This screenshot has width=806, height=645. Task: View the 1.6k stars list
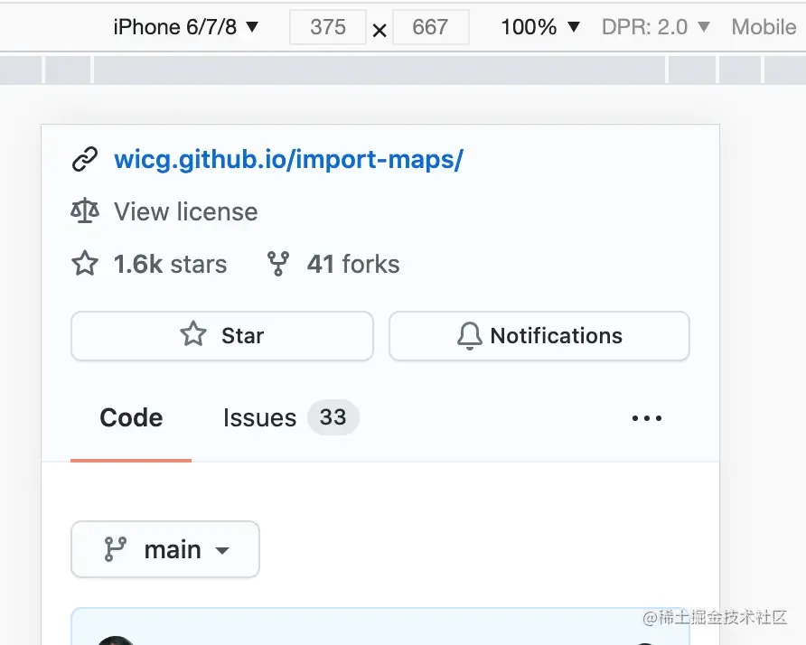click(170, 264)
